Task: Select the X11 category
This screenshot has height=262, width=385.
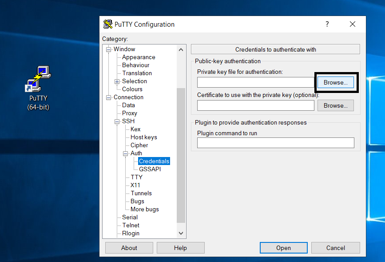Action: (135, 185)
